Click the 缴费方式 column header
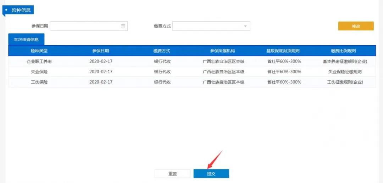Image resolution: width=383 pixels, height=183 pixels. [x=162, y=51]
